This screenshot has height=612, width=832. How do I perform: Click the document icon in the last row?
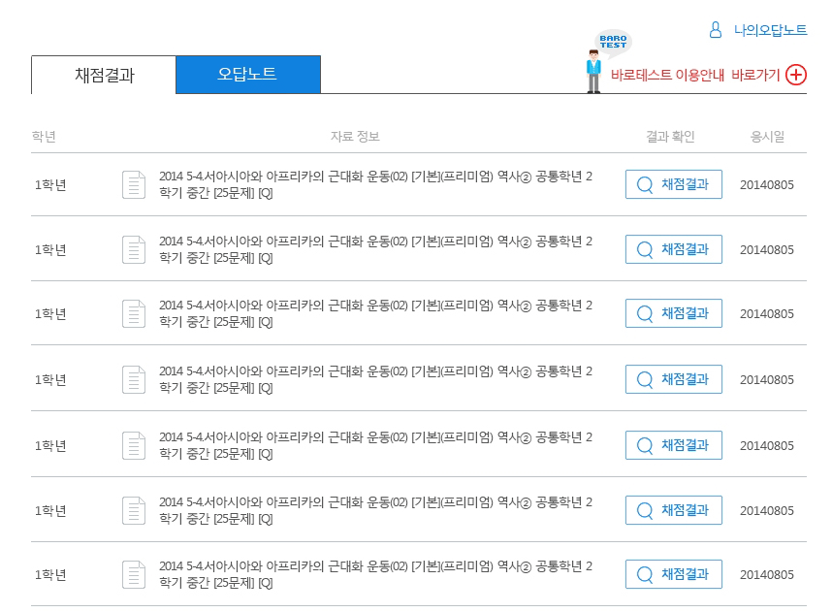click(134, 574)
